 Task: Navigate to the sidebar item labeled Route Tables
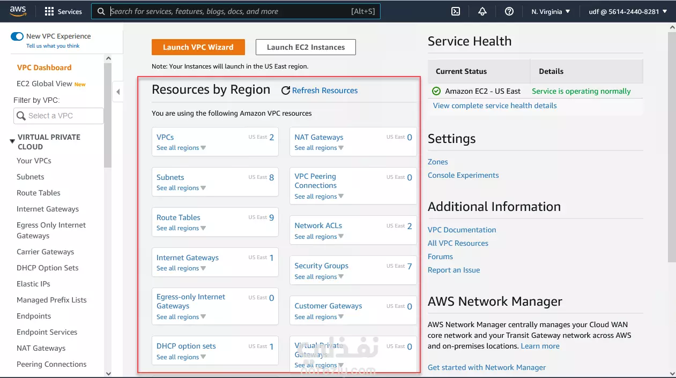[39, 193]
